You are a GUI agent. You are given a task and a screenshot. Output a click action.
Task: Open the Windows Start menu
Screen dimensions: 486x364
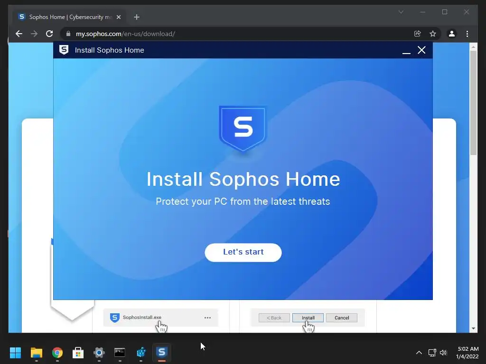[15, 353]
